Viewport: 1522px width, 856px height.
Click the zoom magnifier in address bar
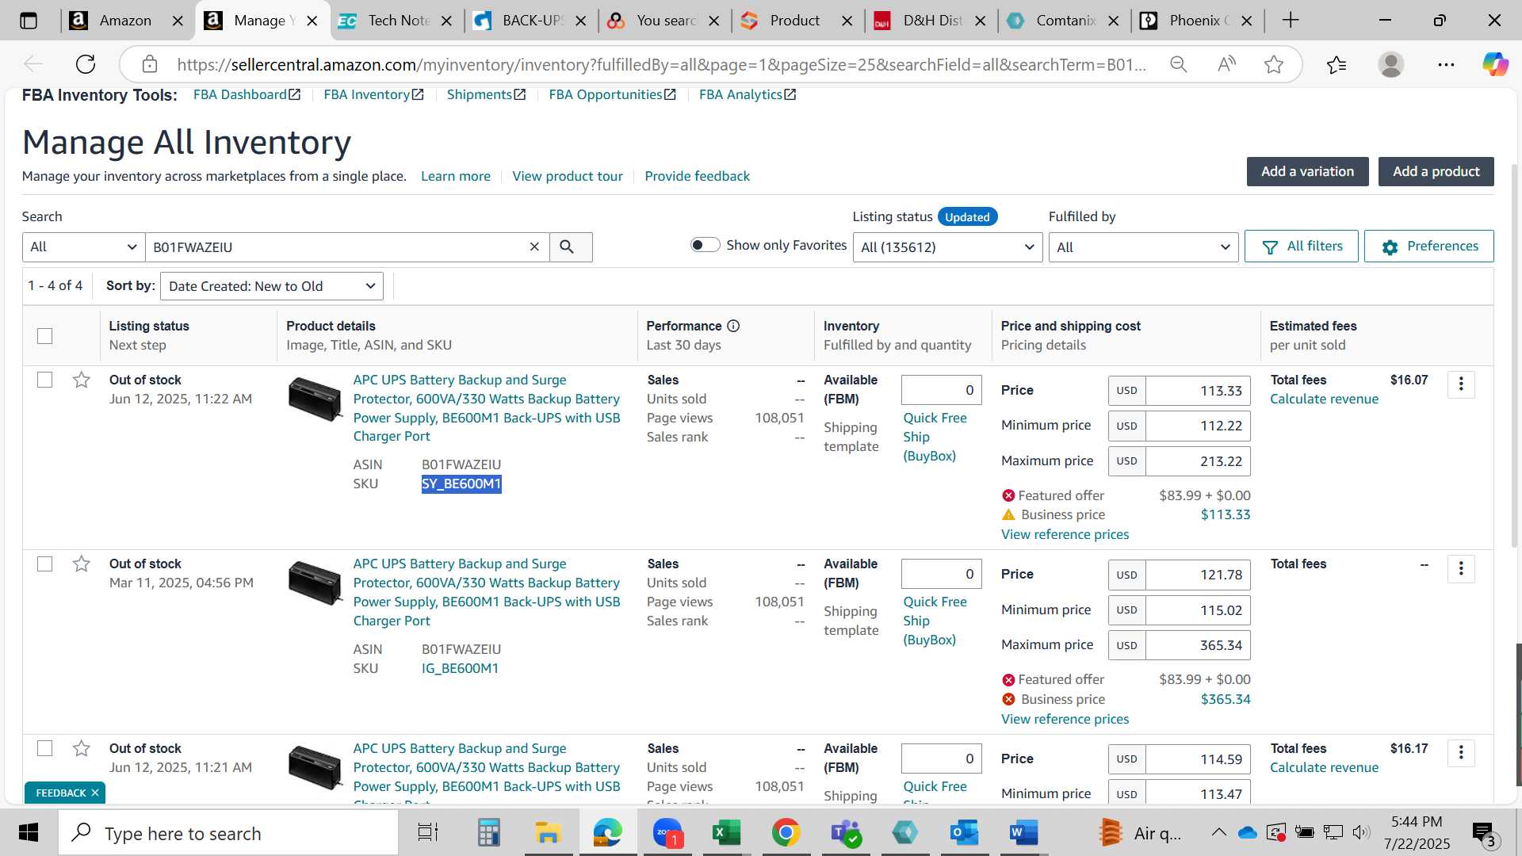tap(1179, 64)
